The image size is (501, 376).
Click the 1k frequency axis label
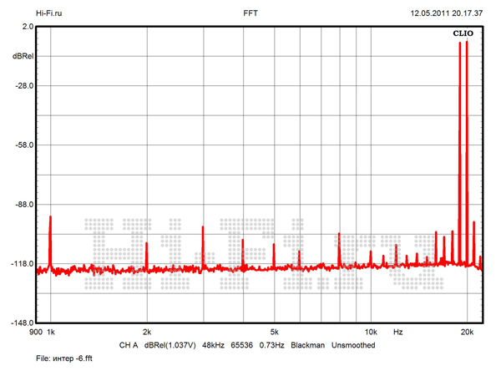click(51, 333)
